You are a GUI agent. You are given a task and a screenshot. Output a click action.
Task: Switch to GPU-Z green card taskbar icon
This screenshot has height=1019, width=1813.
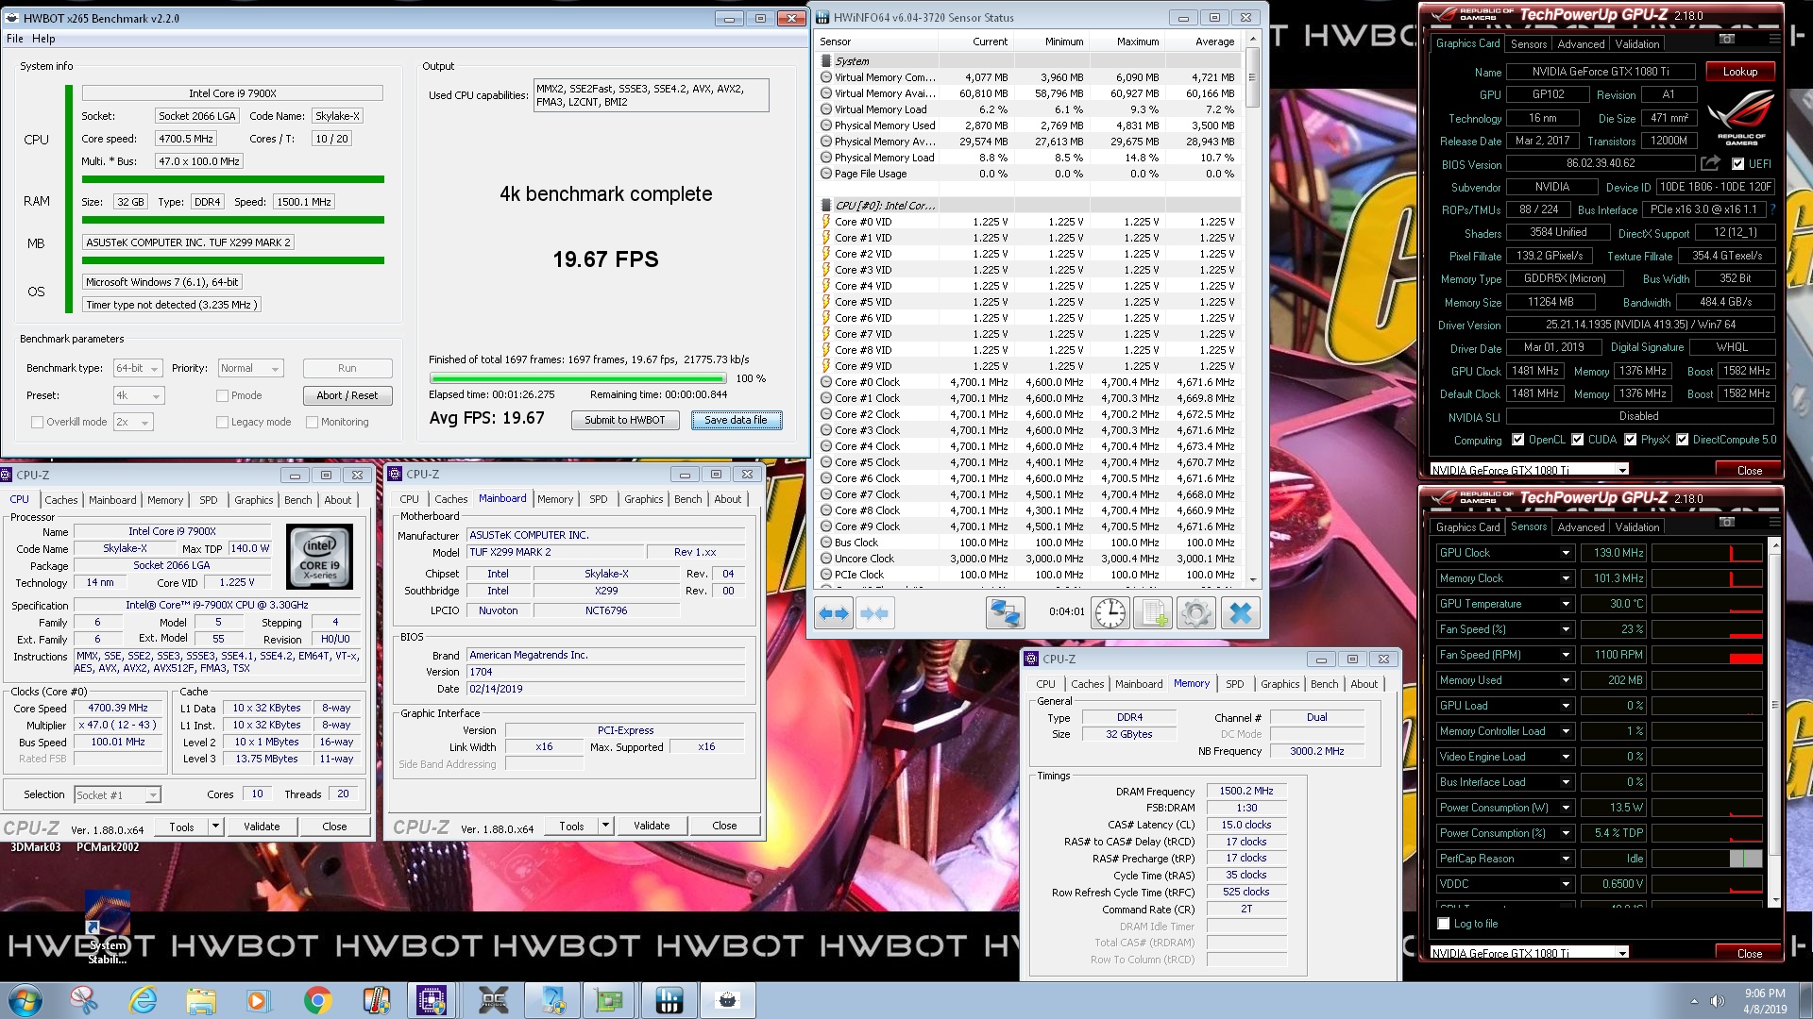tap(609, 1000)
